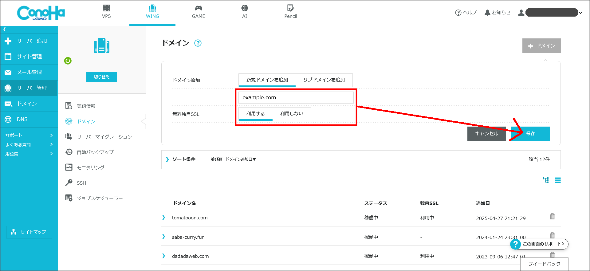Open SSH settings in the server menu
The height and width of the screenshot is (271, 590).
click(81, 183)
